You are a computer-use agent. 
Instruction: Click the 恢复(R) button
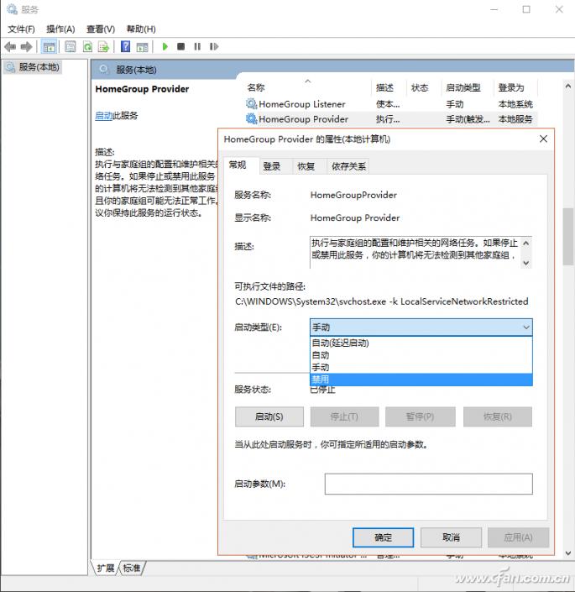point(498,416)
